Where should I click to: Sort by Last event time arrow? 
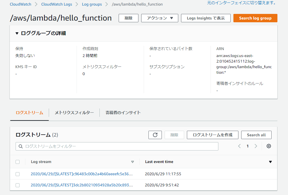(x=270, y=162)
